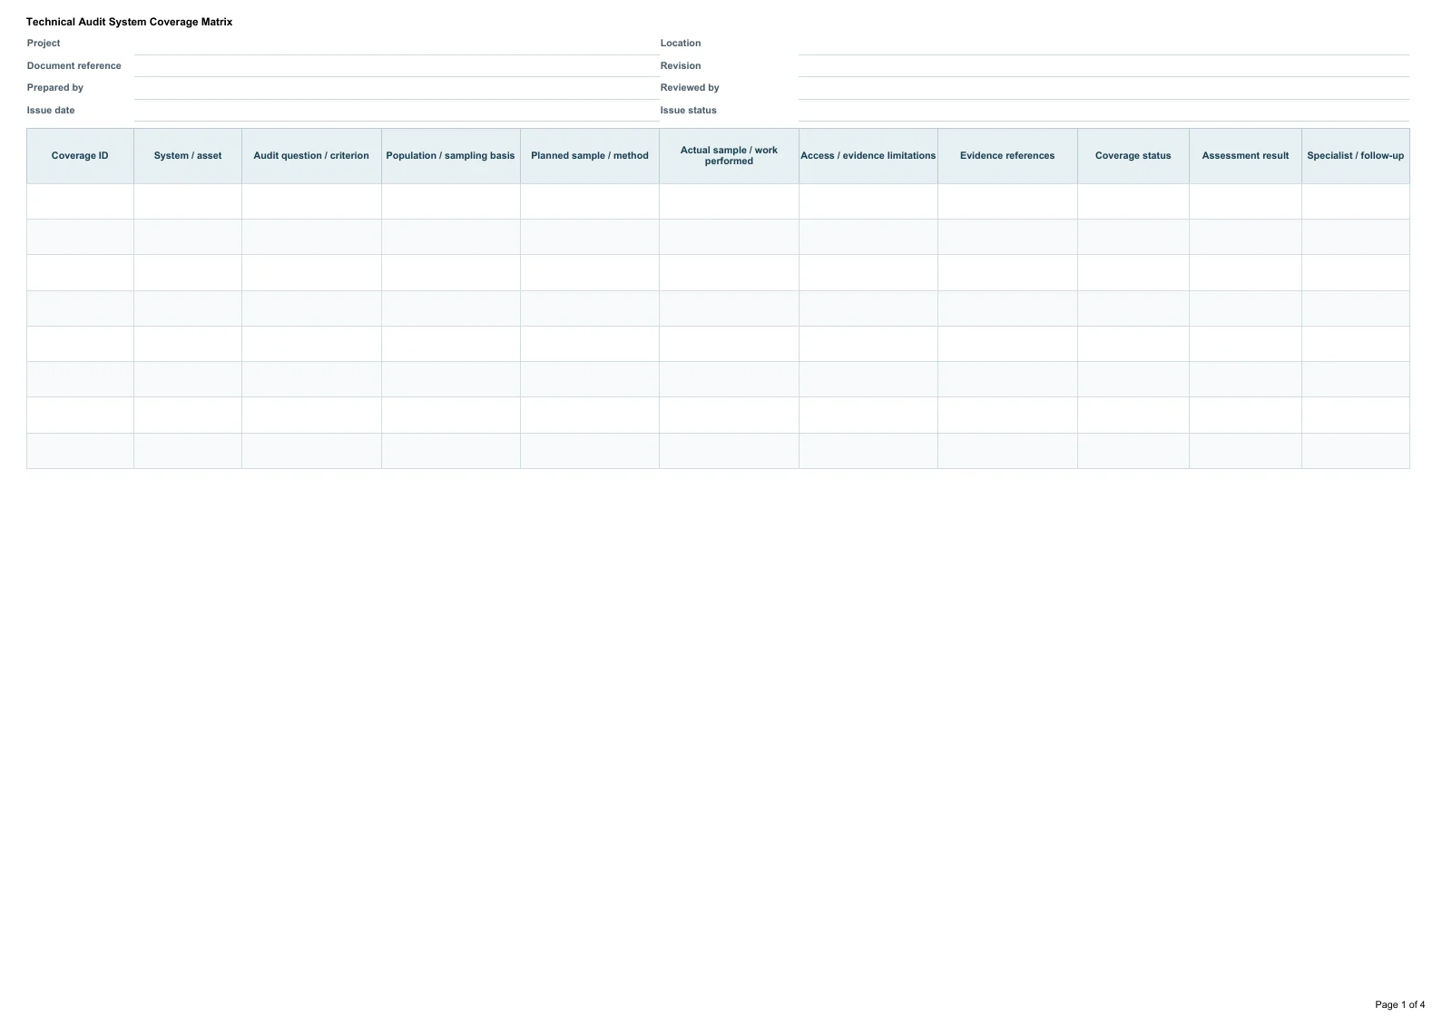Select the 'Audit question / criterion' header
Image resolution: width=1452 pixels, height=1027 pixels.
click(311, 156)
